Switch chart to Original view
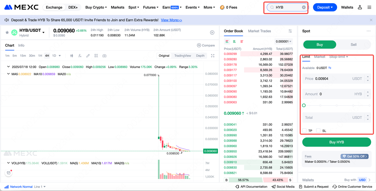Image resolution: width=376 pixels, height=191 pixels. click(164, 56)
